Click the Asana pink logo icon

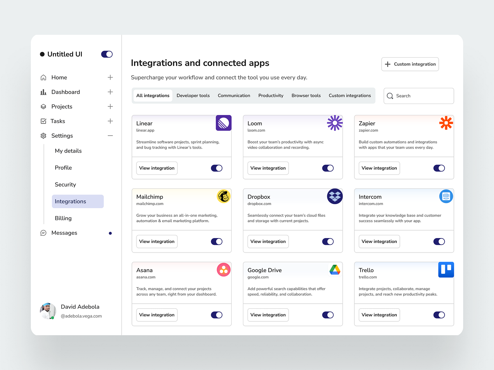pos(224,270)
